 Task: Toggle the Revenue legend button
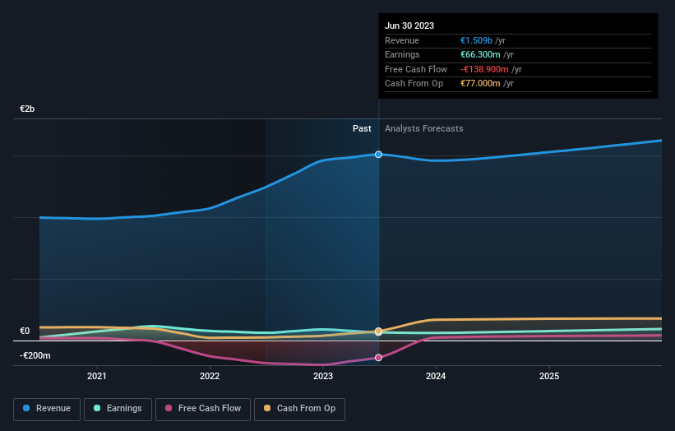(47, 409)
